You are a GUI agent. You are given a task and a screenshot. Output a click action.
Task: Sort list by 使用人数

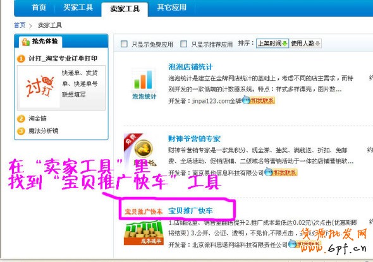tap(305, 44)
